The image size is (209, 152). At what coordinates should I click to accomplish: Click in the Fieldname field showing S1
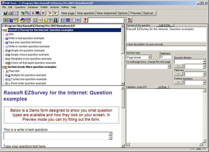tap(165, 57)
